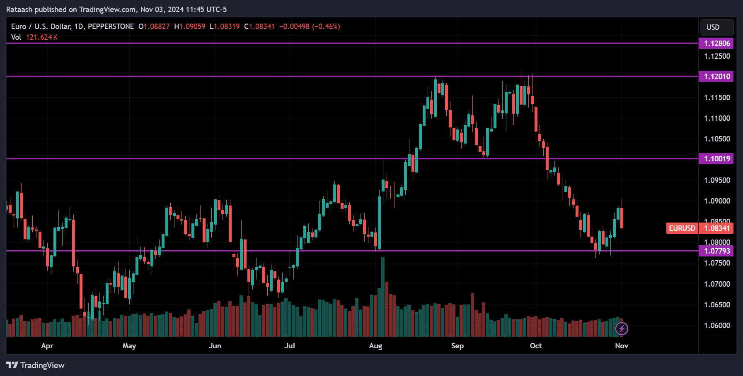Click the low value L1.08319
The height and width of the screenshot is (376, 743).
point(225,26)
